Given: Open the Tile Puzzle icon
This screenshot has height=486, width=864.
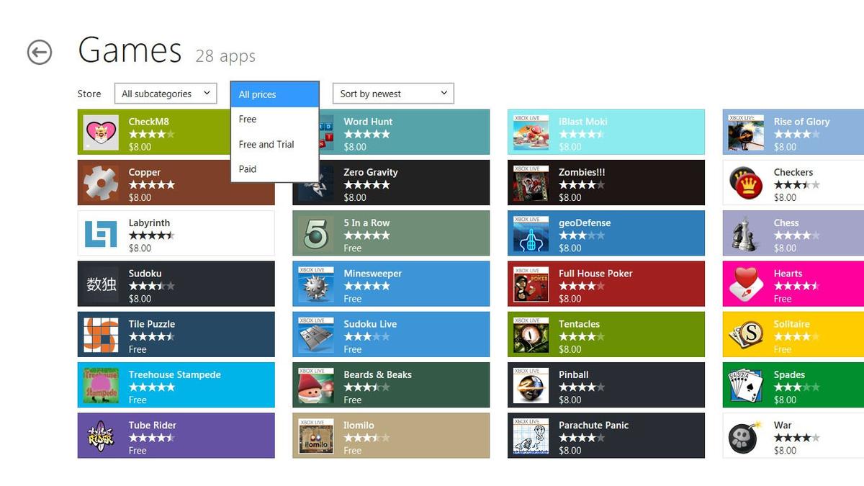Looking at the screenshot, I should 101,334.
